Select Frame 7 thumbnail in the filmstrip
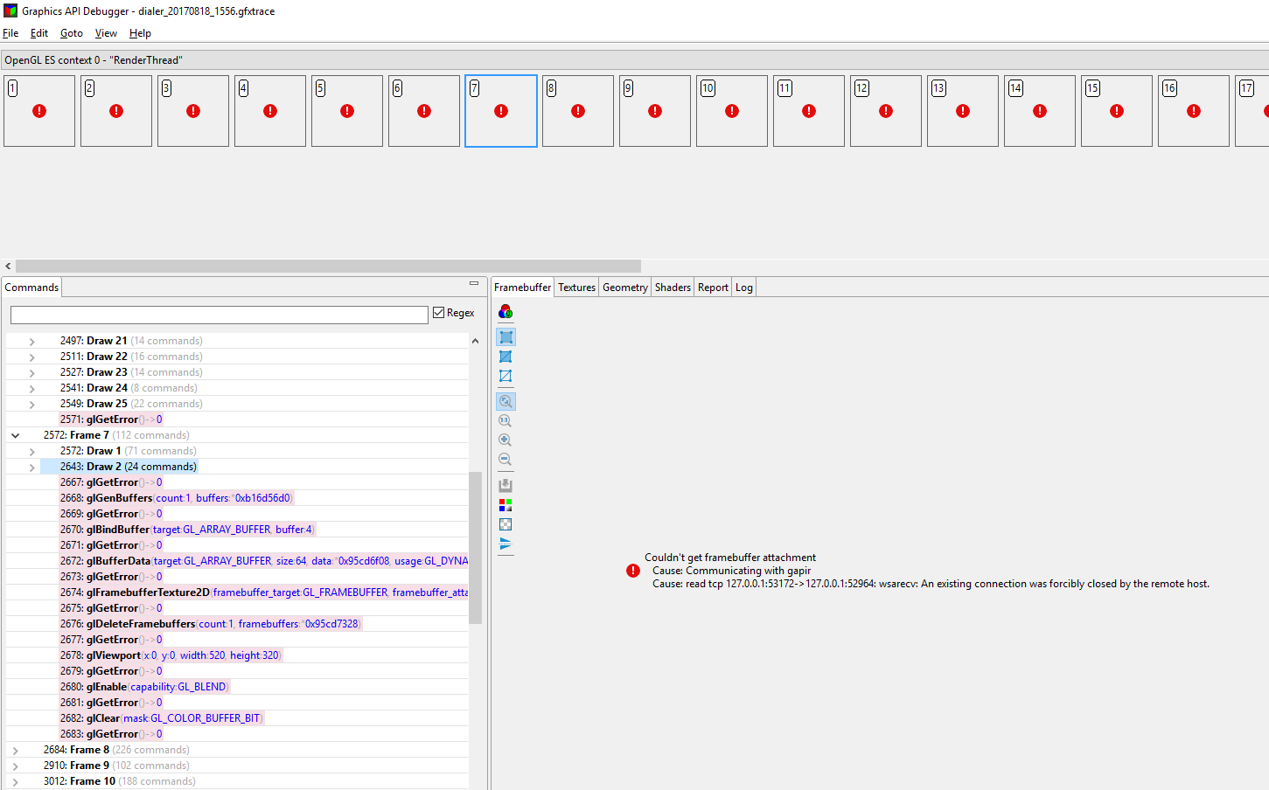 [500, 110]
